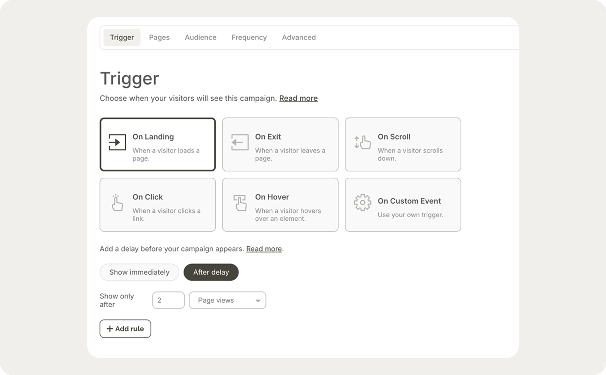Image resolution: width=606 pixels, height=375 pixels.
Task: Click the On Hover hand icon
Action: tap(240, 203)
